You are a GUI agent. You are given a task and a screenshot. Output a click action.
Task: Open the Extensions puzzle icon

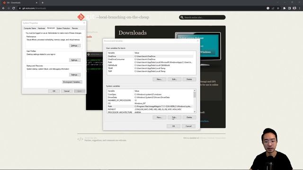point(284,8)
